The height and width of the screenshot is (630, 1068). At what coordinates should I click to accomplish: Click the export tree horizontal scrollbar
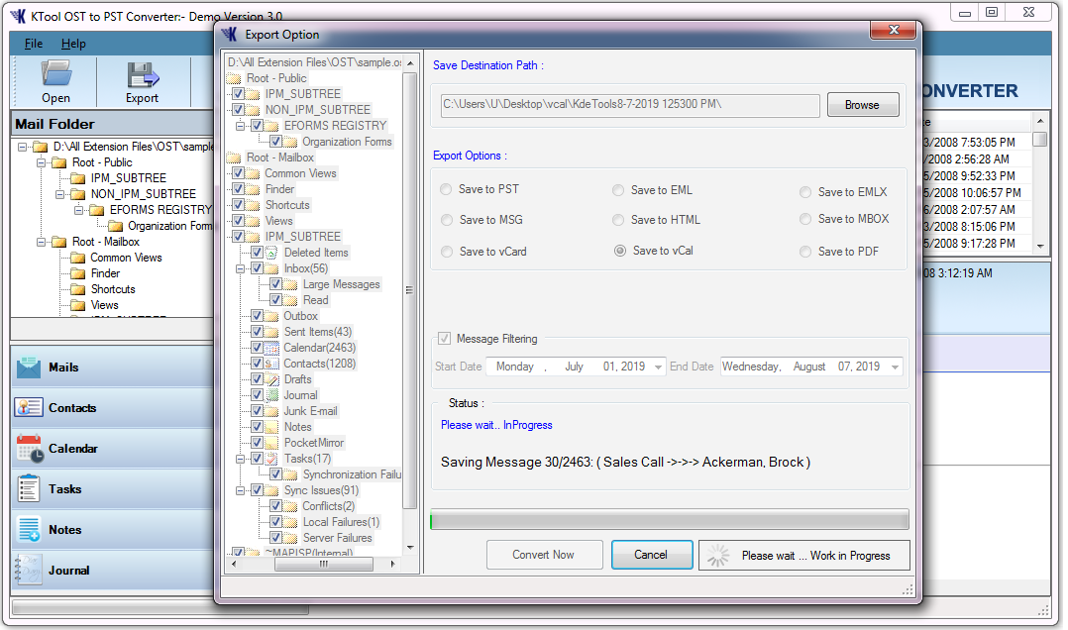(x=324, y=564)
